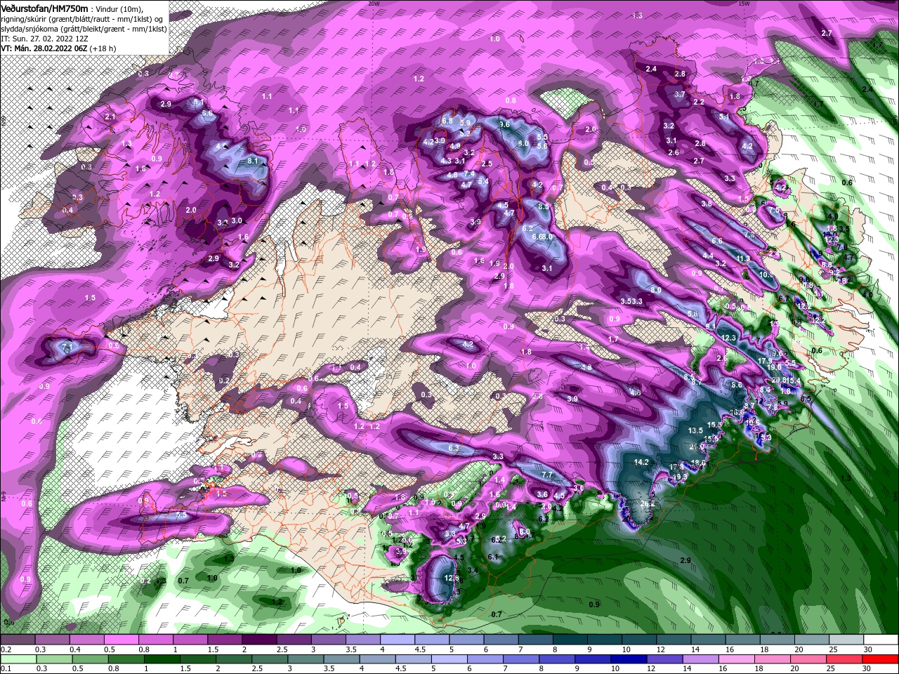This screenshot has width=899, height=674.
Task: Click the 14.2 precipitation value
Action: [641, 462]
